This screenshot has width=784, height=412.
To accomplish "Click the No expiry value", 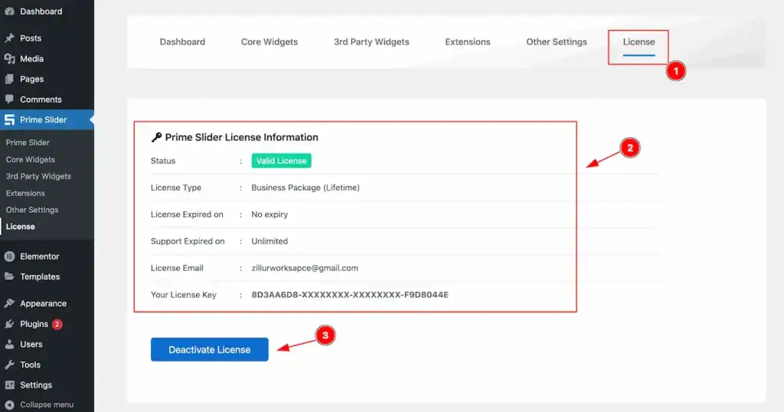I will click(x=269, y=214).
